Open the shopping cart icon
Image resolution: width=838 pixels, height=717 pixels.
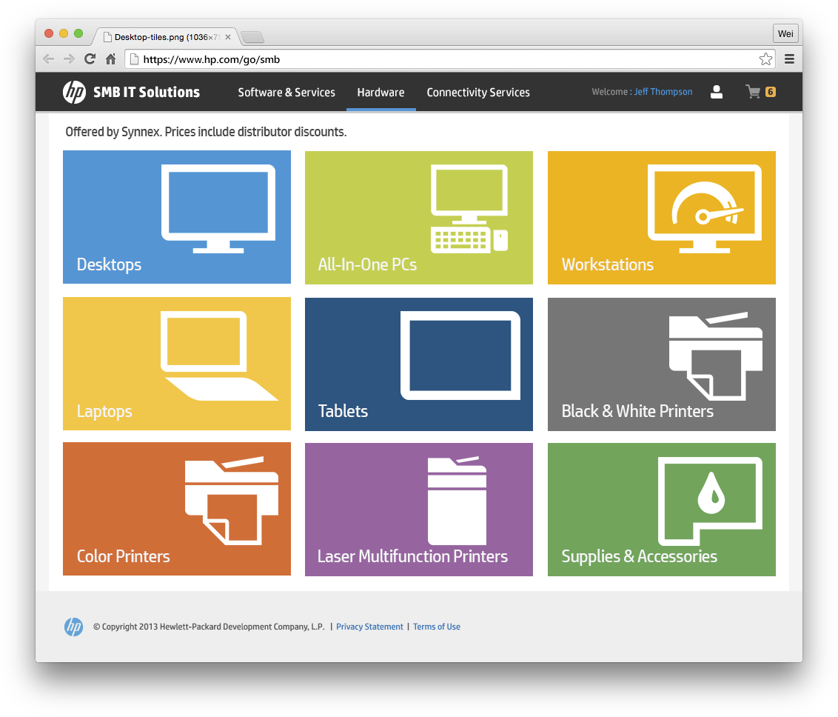click(x=753, y=92)
